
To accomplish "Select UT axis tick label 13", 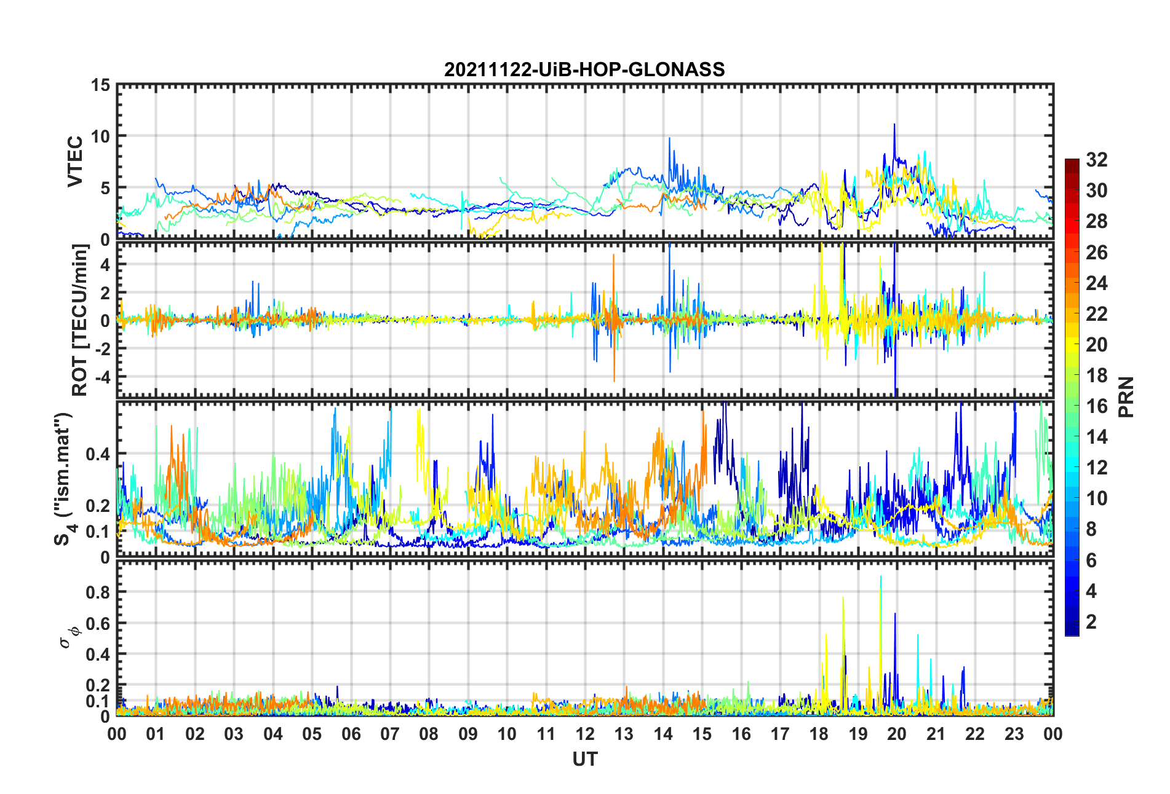I will [624, 734].
